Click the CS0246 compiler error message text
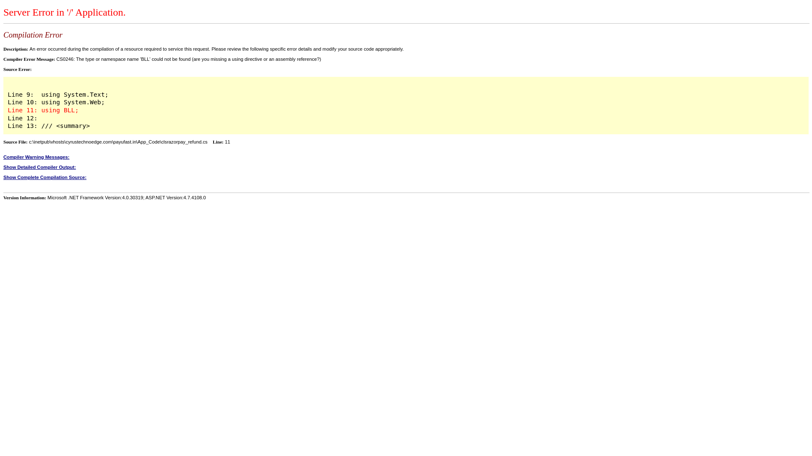The height and width of the screenshot is (456, 812). pyautogui.click(x=189, y=59)
